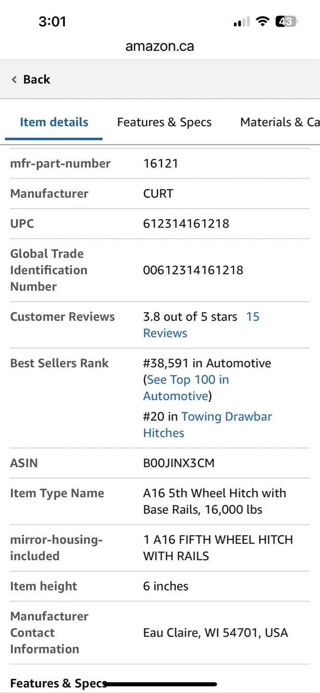Open the Materials & Care tab
320x693 pixels.
pyautogui.click(x=280, y=122)
